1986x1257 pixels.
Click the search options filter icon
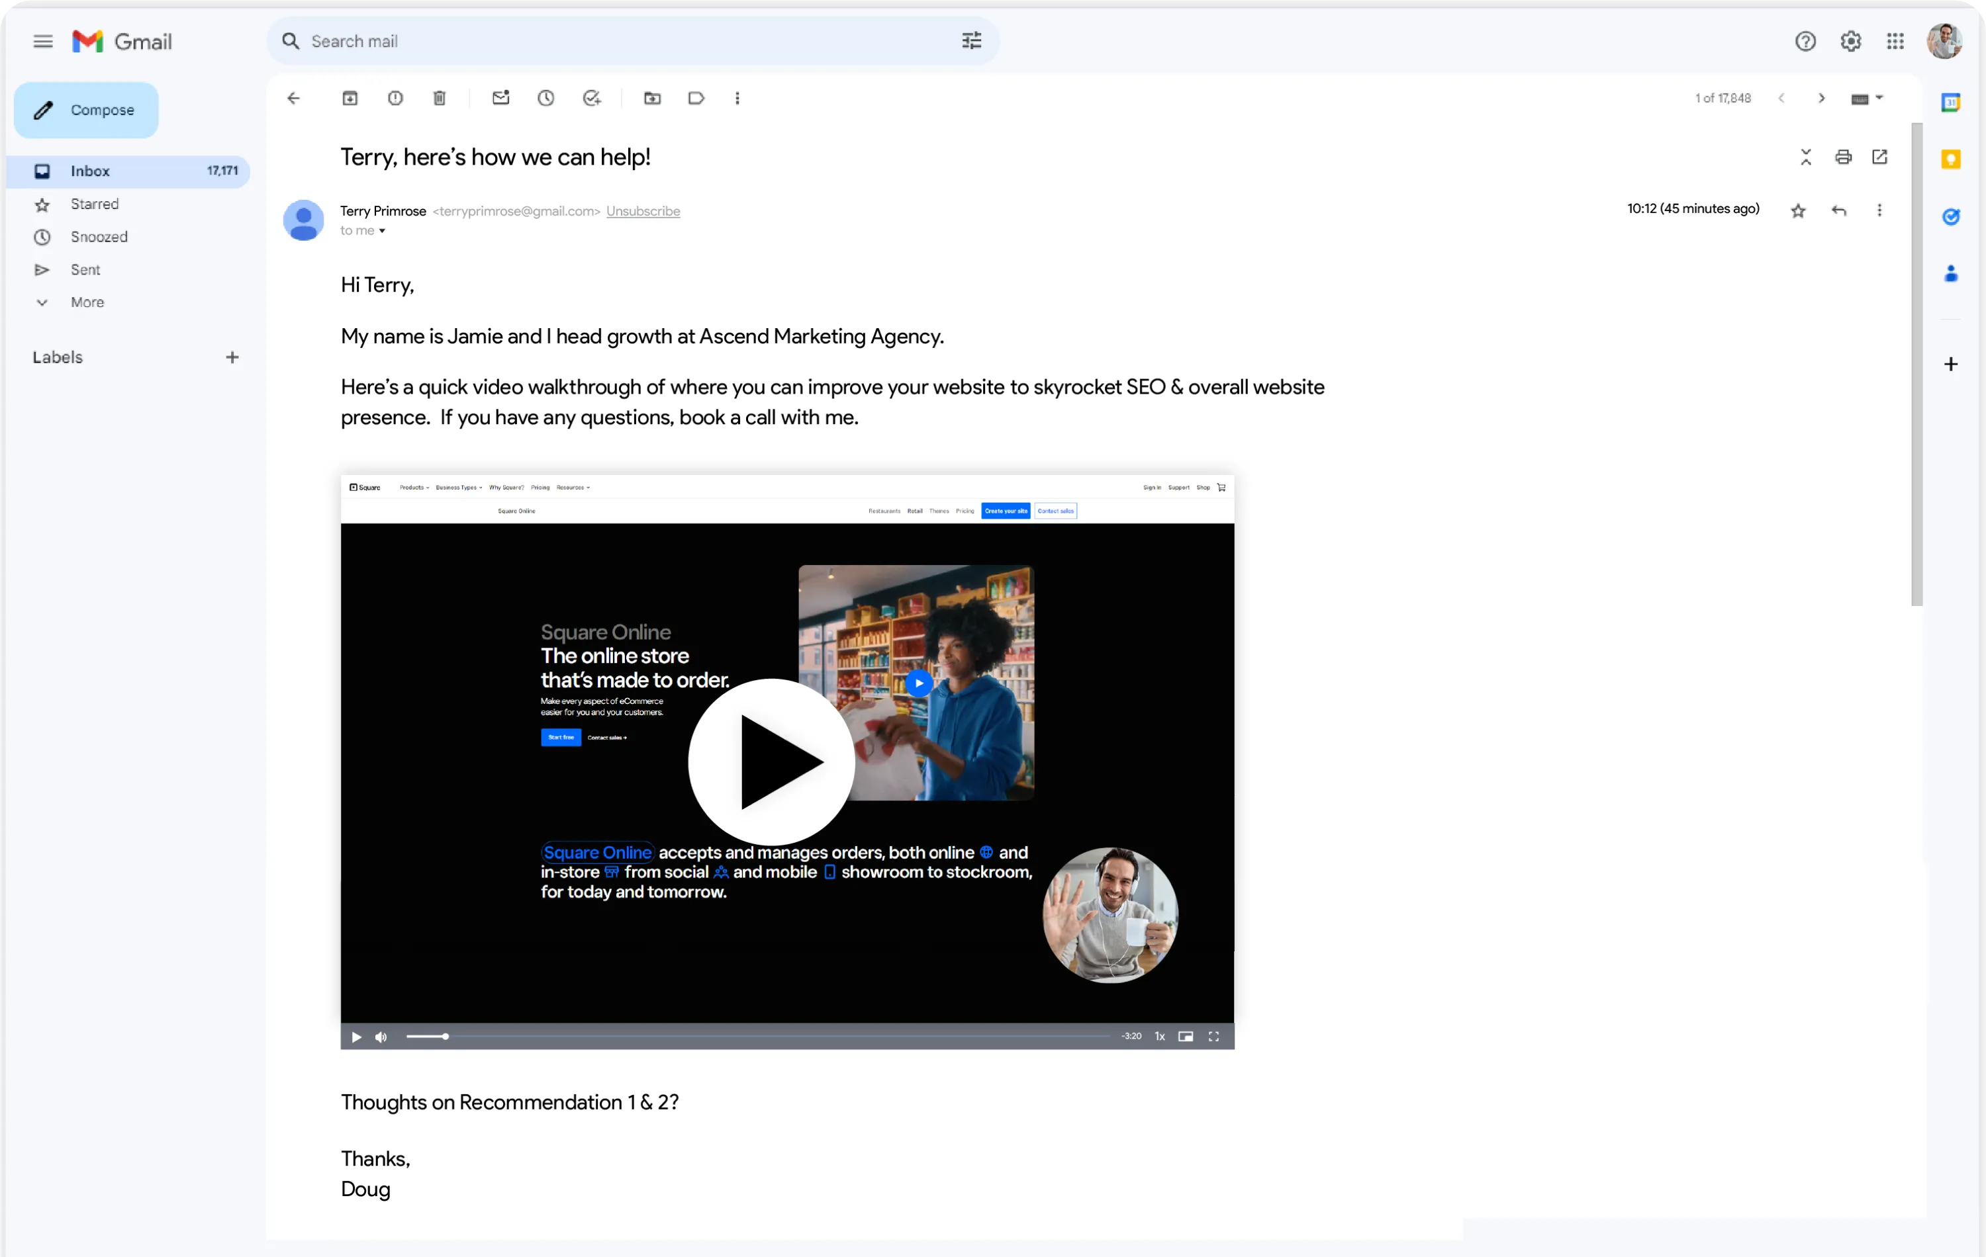tap(972, 40)
